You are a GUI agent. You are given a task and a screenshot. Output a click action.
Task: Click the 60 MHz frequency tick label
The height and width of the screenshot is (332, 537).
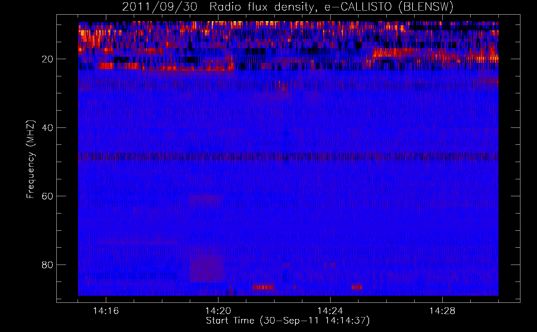pyautogui.click(x=47, y=196)
